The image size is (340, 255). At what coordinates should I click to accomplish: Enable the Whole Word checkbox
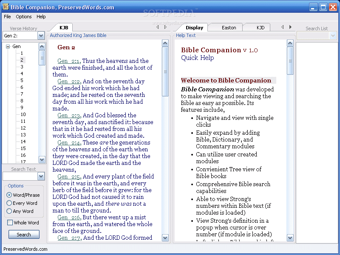click(10, 222)
